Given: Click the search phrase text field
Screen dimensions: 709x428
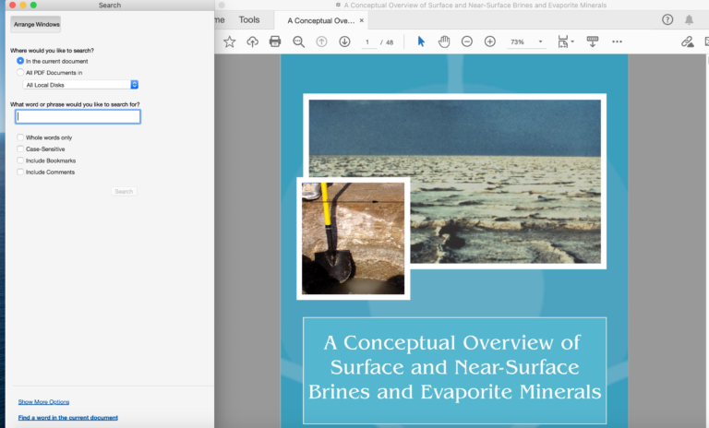Looking at the screenshot, I should (x=78, y=117).
